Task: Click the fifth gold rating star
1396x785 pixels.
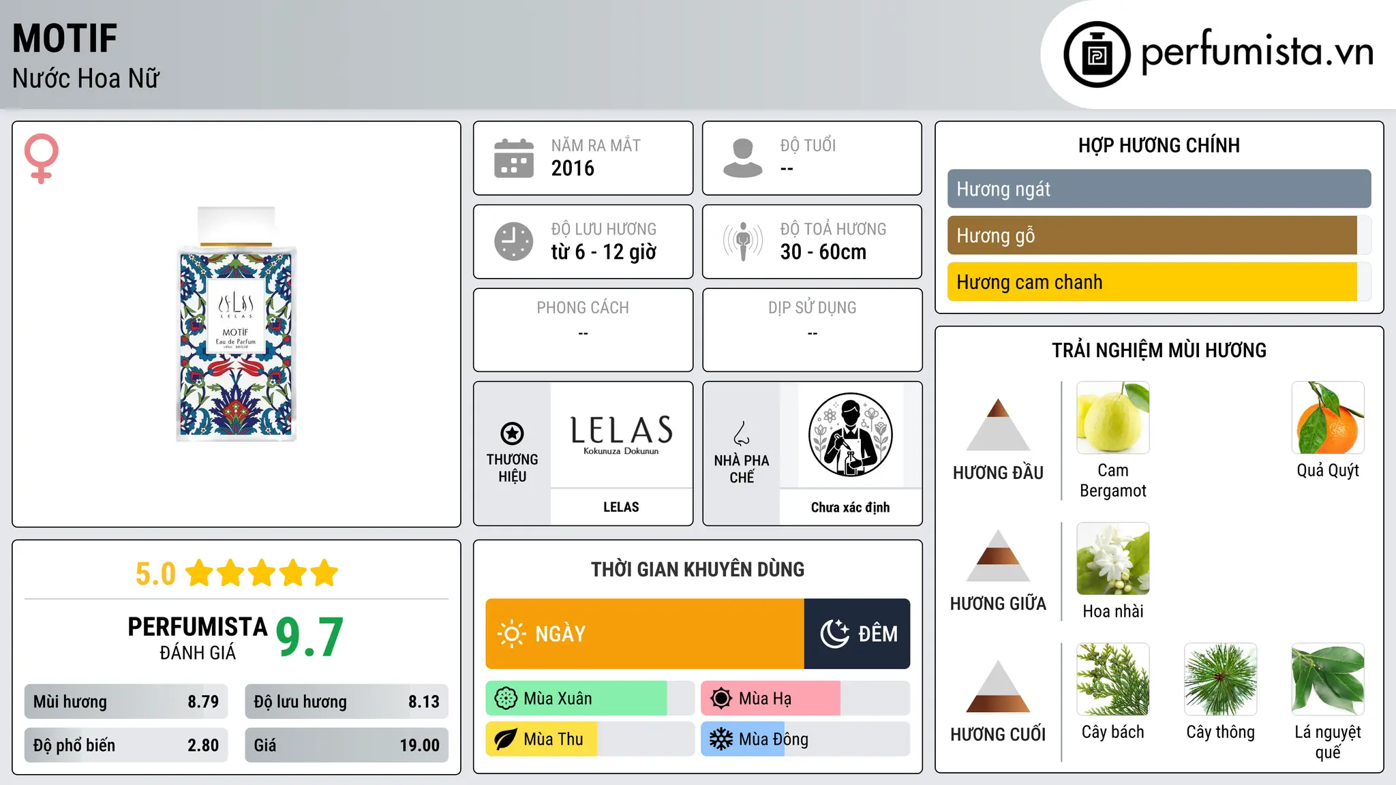Action: (324, 573)
